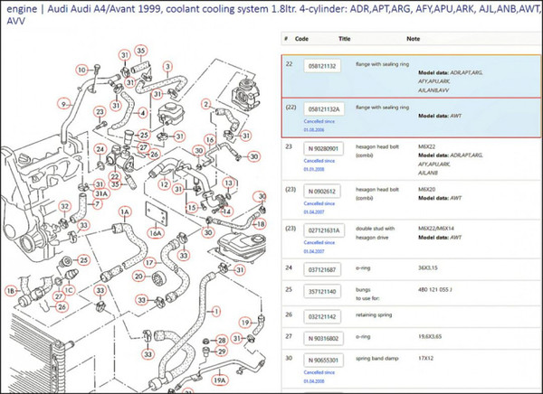Select diagram callout 24
543x394 pixels.
point(100,149)
